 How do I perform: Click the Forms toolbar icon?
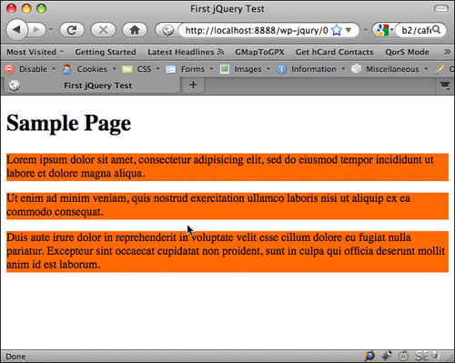(171, 69)
